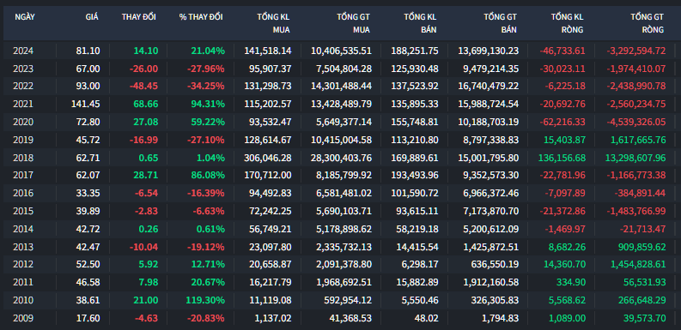Click the 119.30% change in 2010 row

click(208, 300)
